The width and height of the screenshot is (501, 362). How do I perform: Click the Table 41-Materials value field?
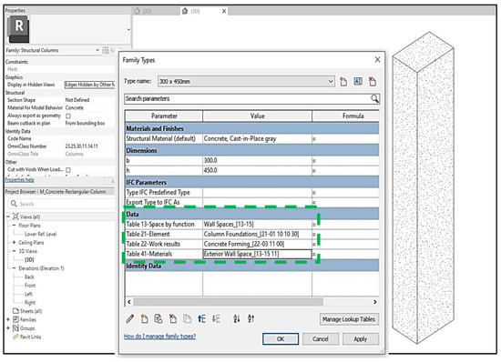pyautogui.click(x=257, y=254)
